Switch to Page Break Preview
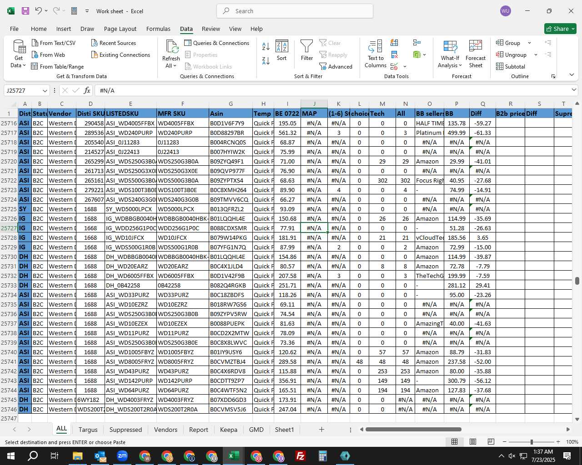 point(491,442)
